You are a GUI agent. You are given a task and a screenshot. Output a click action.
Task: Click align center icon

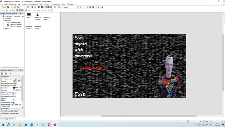46,10
